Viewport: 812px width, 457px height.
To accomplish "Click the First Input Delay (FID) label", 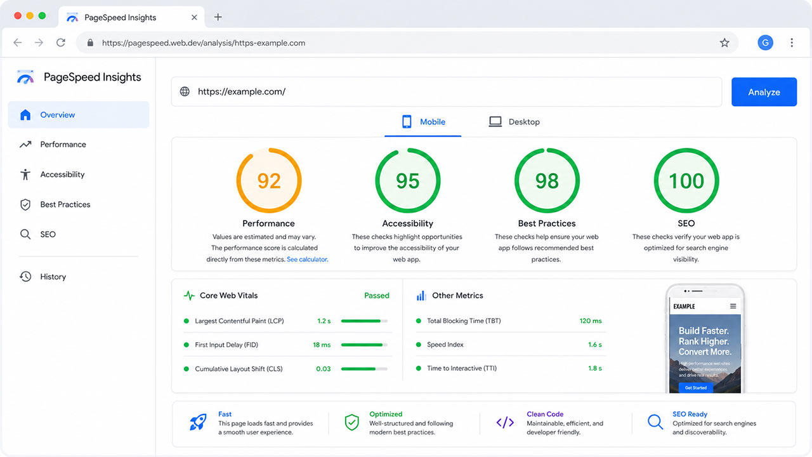I will 226,345.
